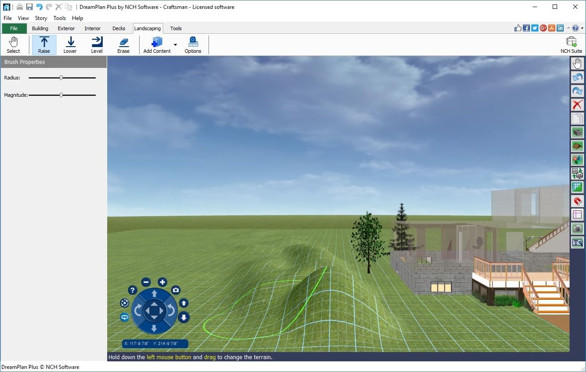Viewport: 586px width, 372px height.
Task: Click the camera snapshot icon in right sidebar
Action: (x=577, y=229)
